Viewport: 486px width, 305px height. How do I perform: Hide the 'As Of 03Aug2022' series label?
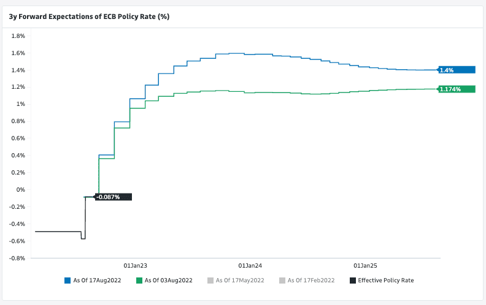(x=169, y=281)
